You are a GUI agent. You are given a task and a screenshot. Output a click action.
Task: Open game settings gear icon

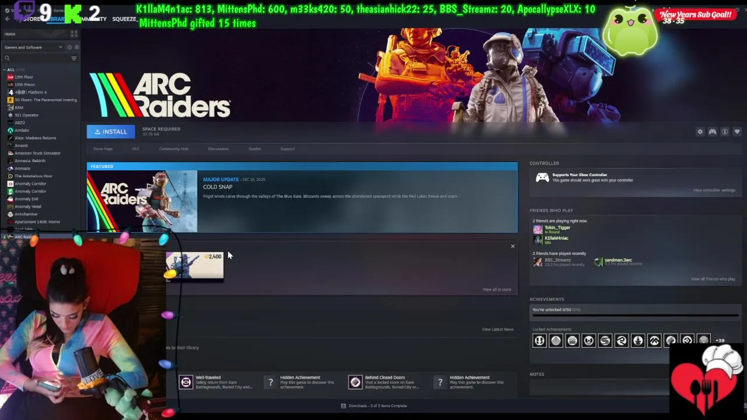pyautogui.click(x=700, y=132)
